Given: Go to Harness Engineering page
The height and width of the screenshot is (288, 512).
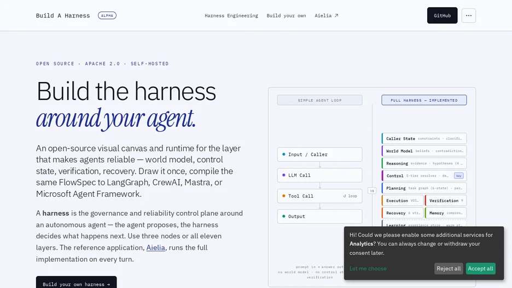Looking at the screenshot, I should click(x=231, y=16).
